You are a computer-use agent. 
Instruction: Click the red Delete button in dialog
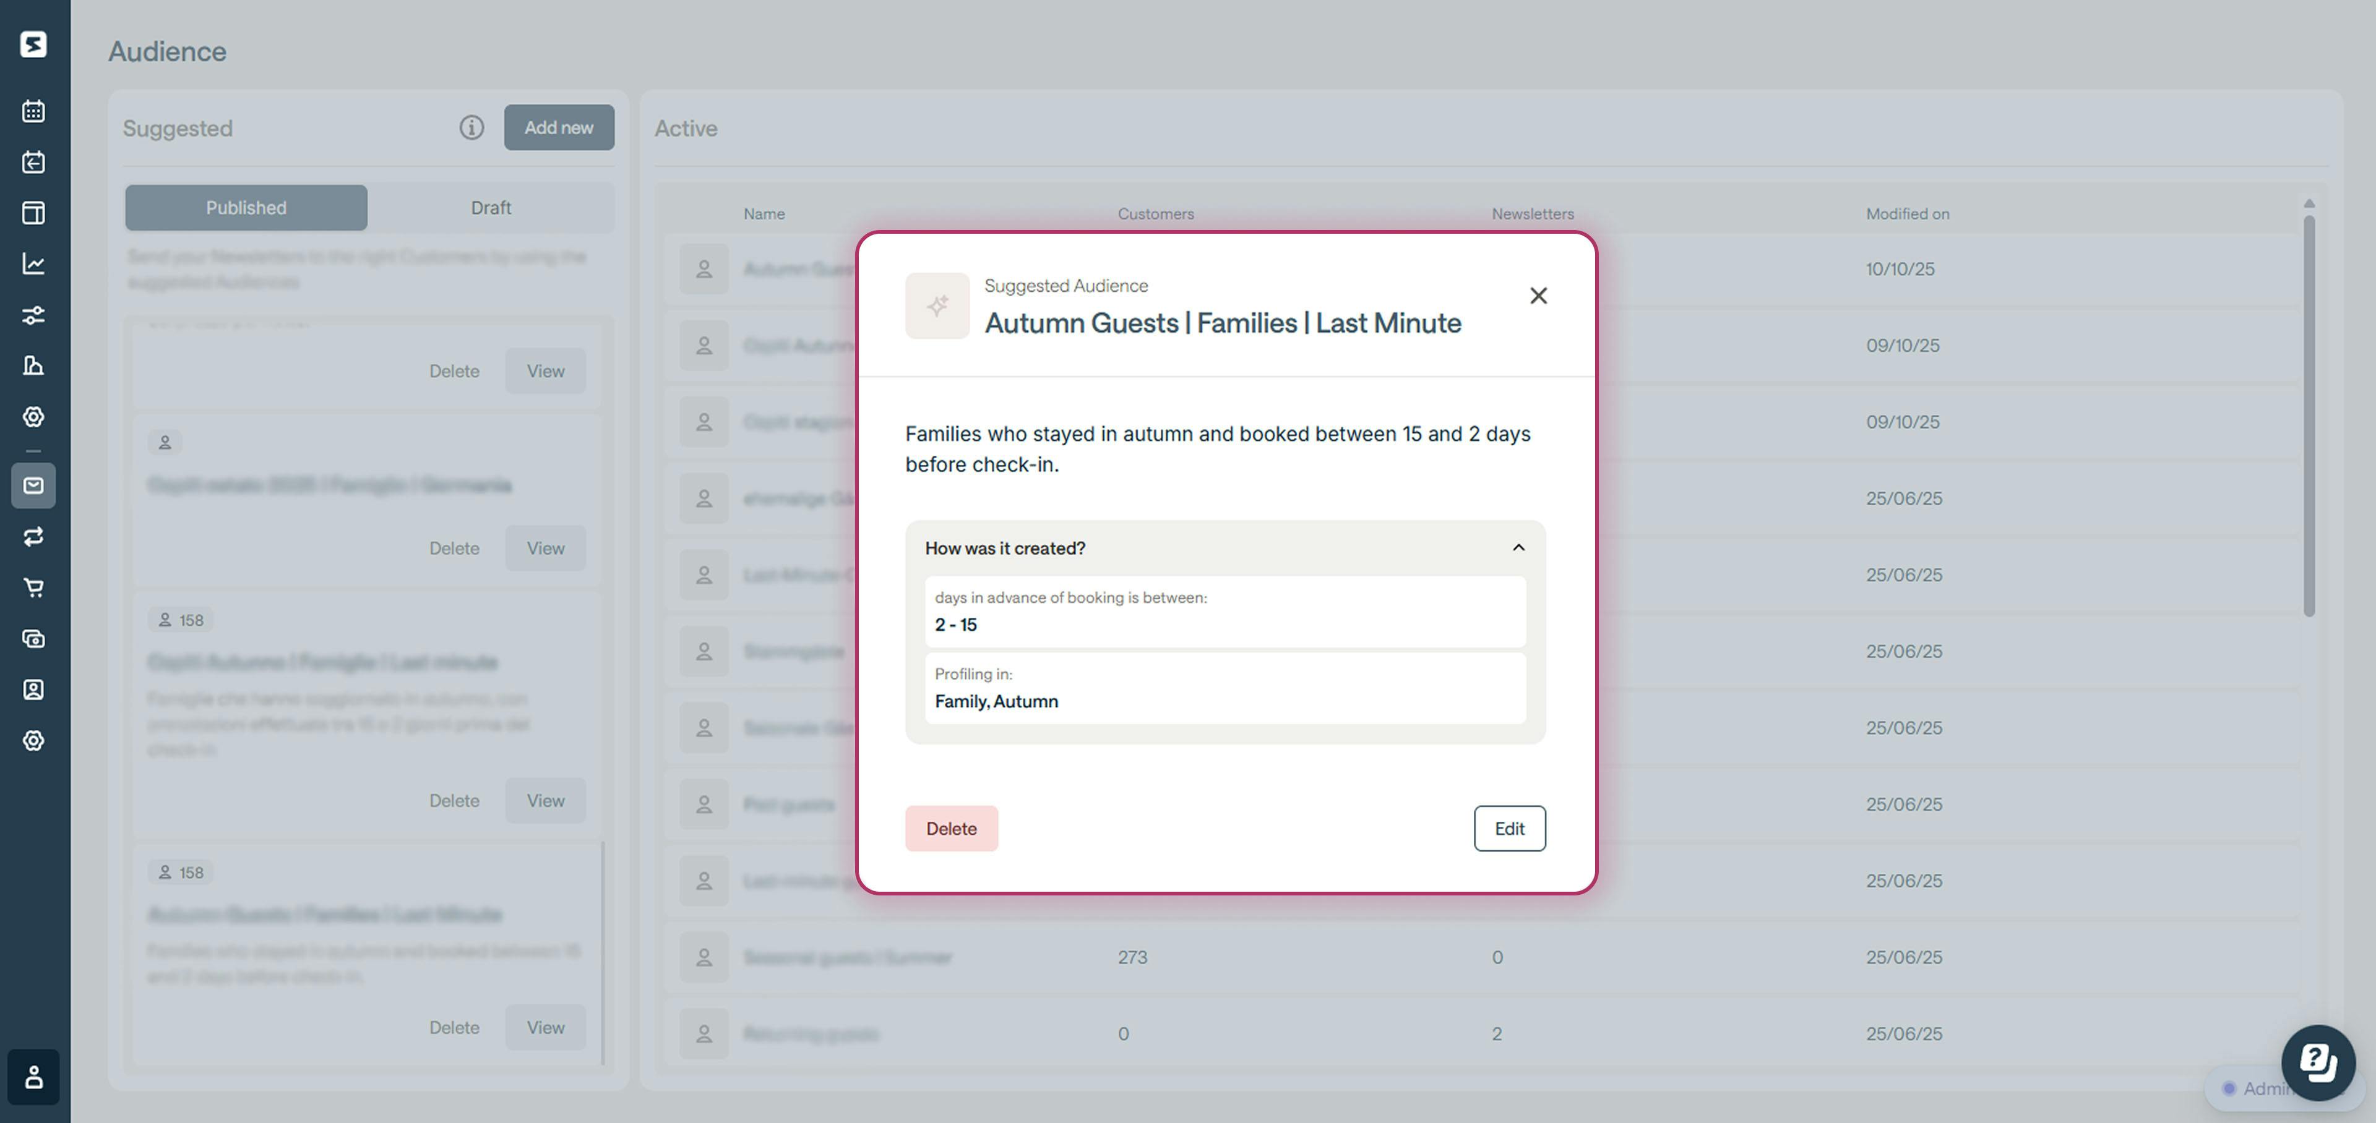(951, 828)
